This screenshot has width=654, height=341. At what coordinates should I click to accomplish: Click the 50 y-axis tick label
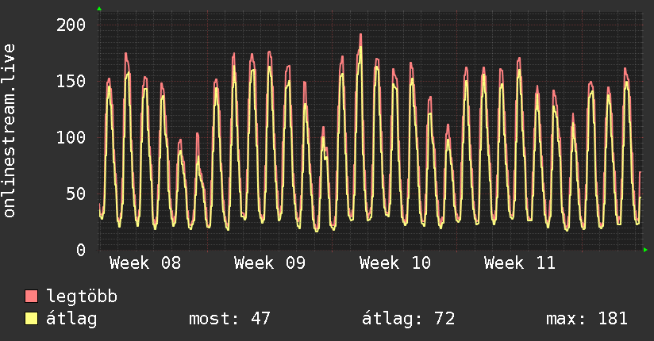click(76, 193)
